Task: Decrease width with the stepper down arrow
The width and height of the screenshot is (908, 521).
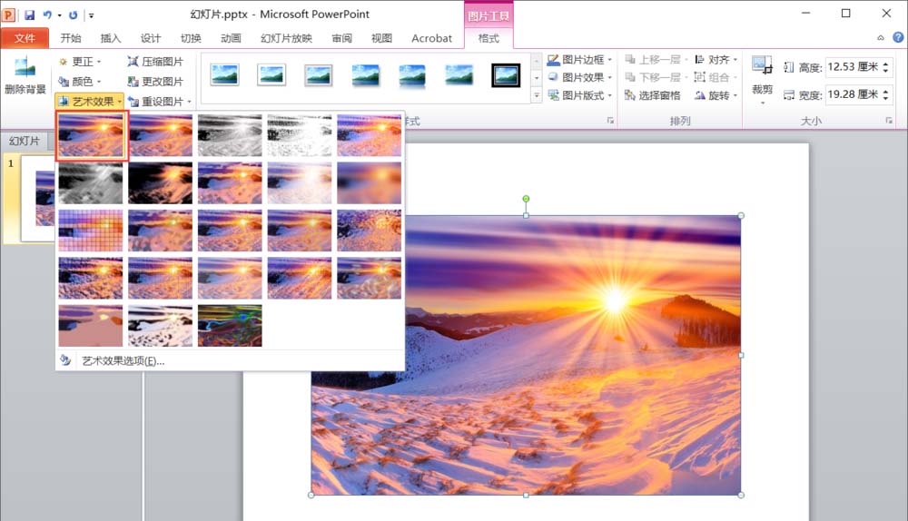Action: click(885, 98)
